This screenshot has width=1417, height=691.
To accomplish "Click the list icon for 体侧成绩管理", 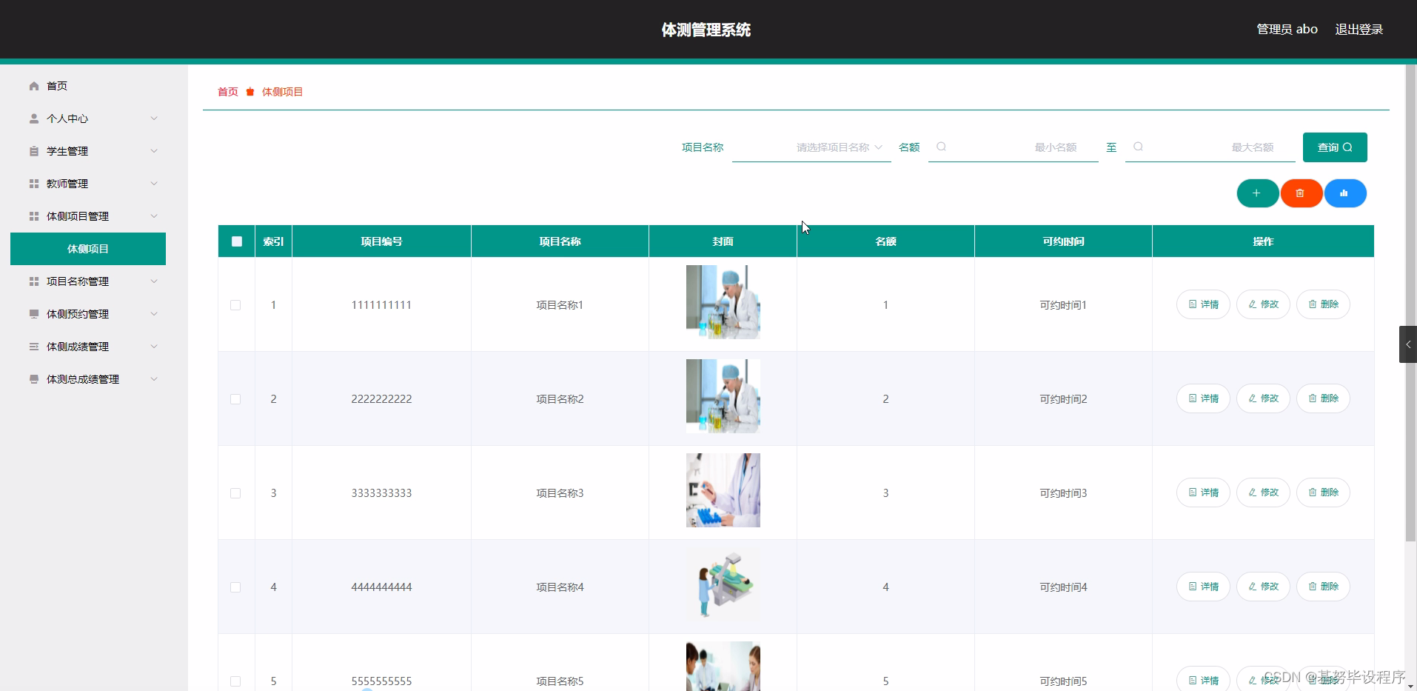I will pos(34,347).
